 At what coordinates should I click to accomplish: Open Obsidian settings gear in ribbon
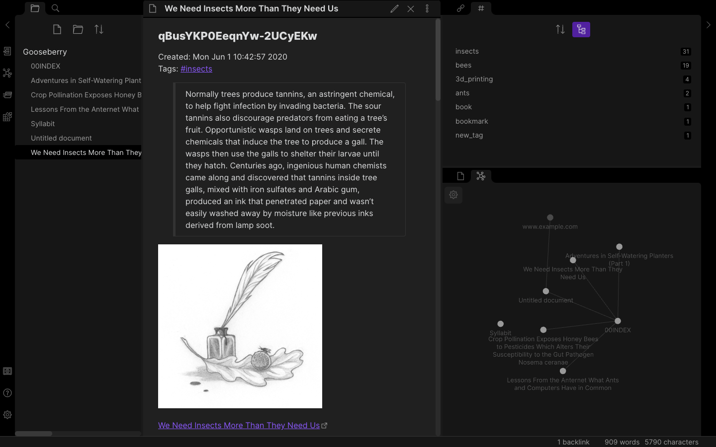7,415
